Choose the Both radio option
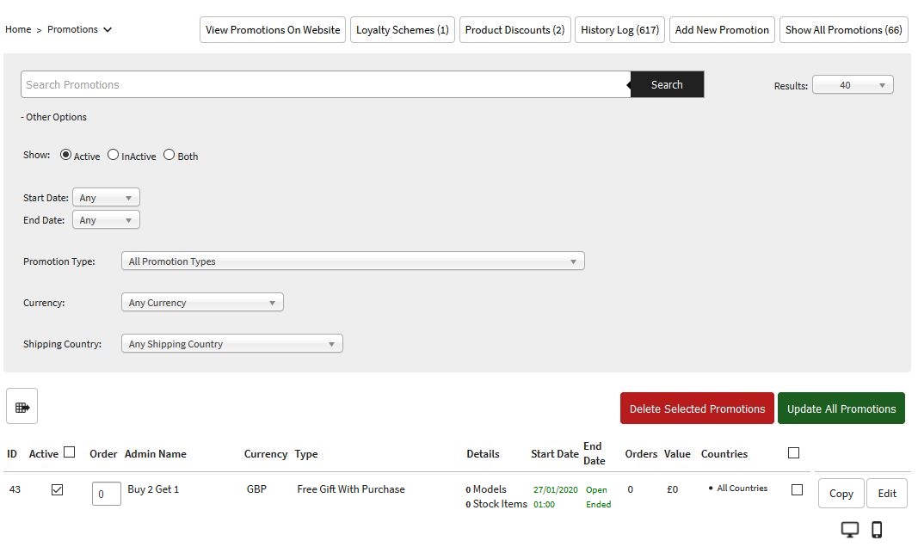The width and height of the screenshot is (918, 553). pyautogui.click(x=169, y=156)
